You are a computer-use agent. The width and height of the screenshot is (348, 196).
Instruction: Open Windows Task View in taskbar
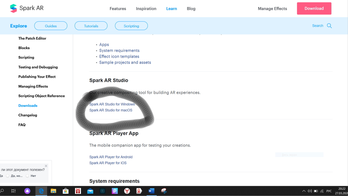[13, 191]
